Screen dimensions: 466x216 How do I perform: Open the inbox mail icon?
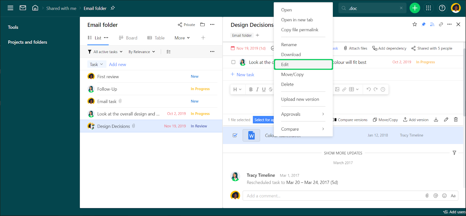pyautogui.click(x=23, y=8)
